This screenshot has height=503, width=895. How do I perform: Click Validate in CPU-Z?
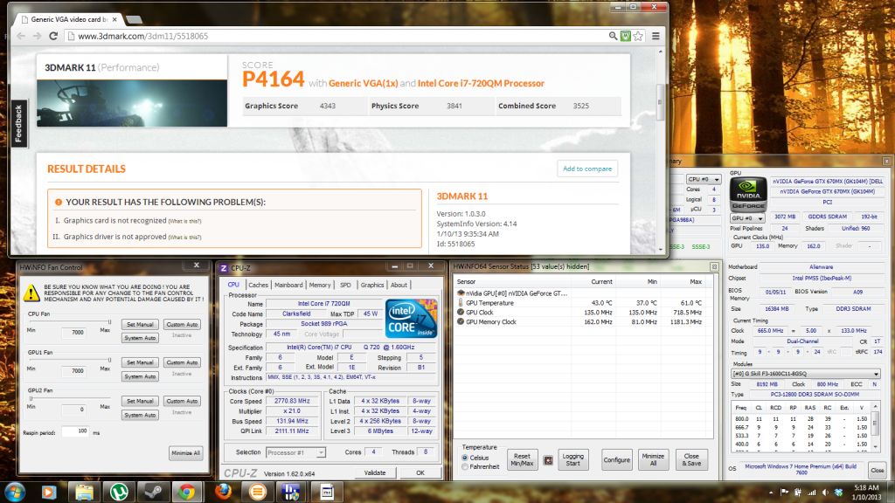coord(375,472)
